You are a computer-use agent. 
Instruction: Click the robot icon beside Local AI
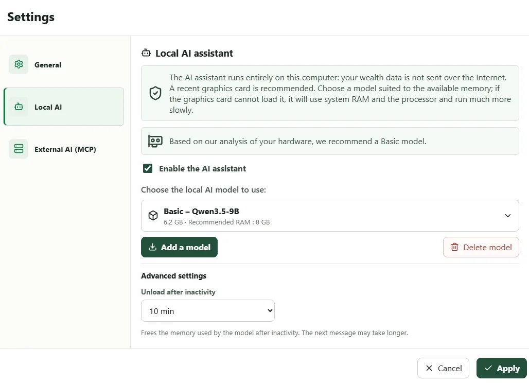(19, 107)
